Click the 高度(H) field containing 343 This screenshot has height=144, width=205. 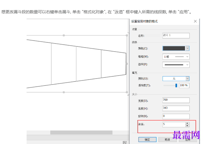(176, 108)
